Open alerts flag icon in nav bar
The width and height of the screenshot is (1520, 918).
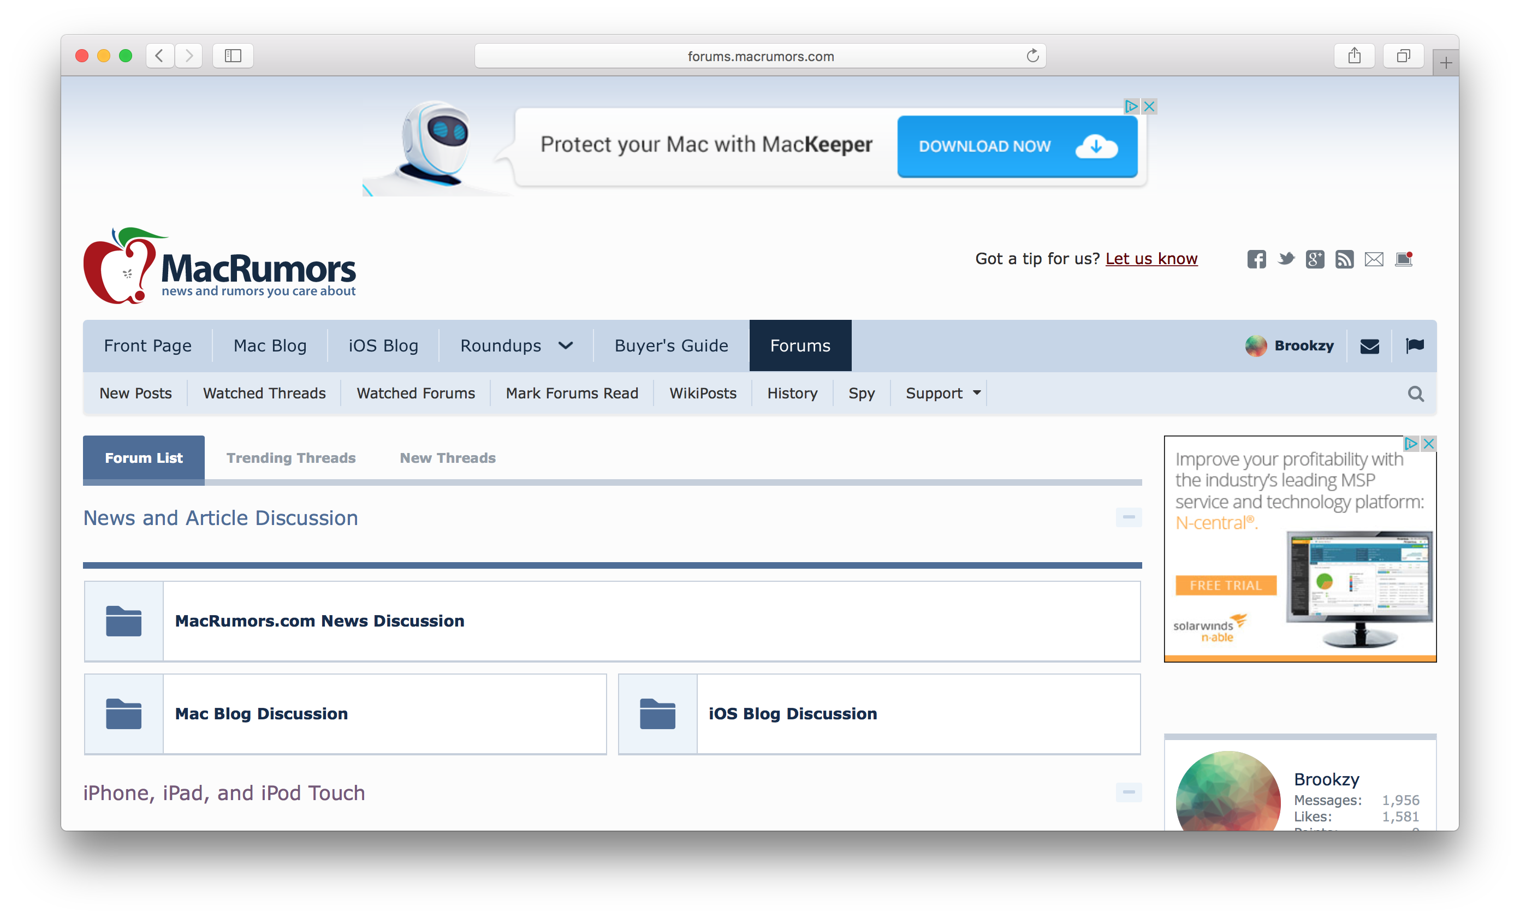pos(1414,346)
